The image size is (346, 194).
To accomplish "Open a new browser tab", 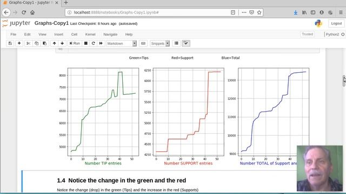I will click(x=66, y=3).
